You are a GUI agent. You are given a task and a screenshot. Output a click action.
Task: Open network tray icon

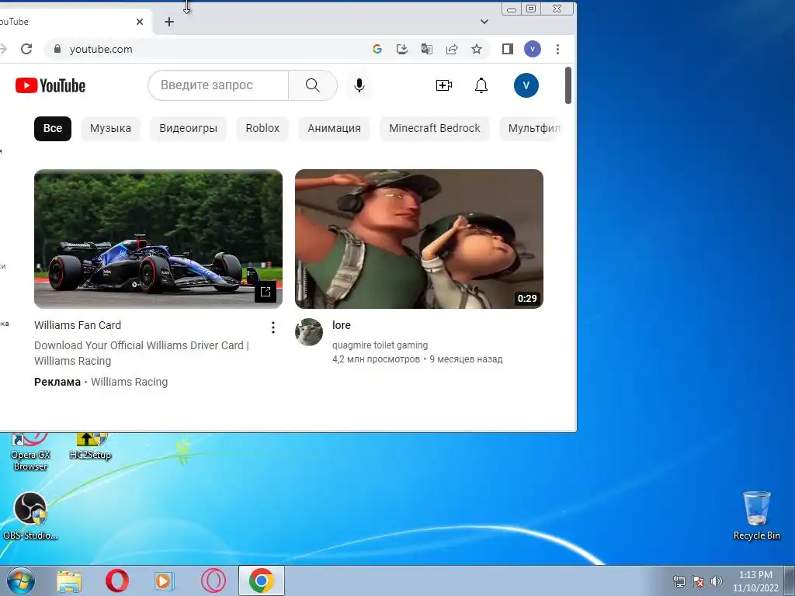679,581
